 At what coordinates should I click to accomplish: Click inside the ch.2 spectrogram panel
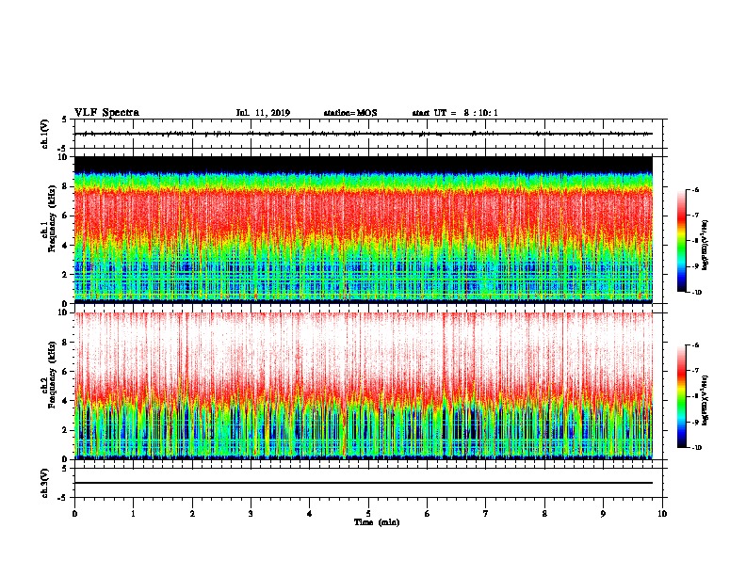click(x=364, y=386)
